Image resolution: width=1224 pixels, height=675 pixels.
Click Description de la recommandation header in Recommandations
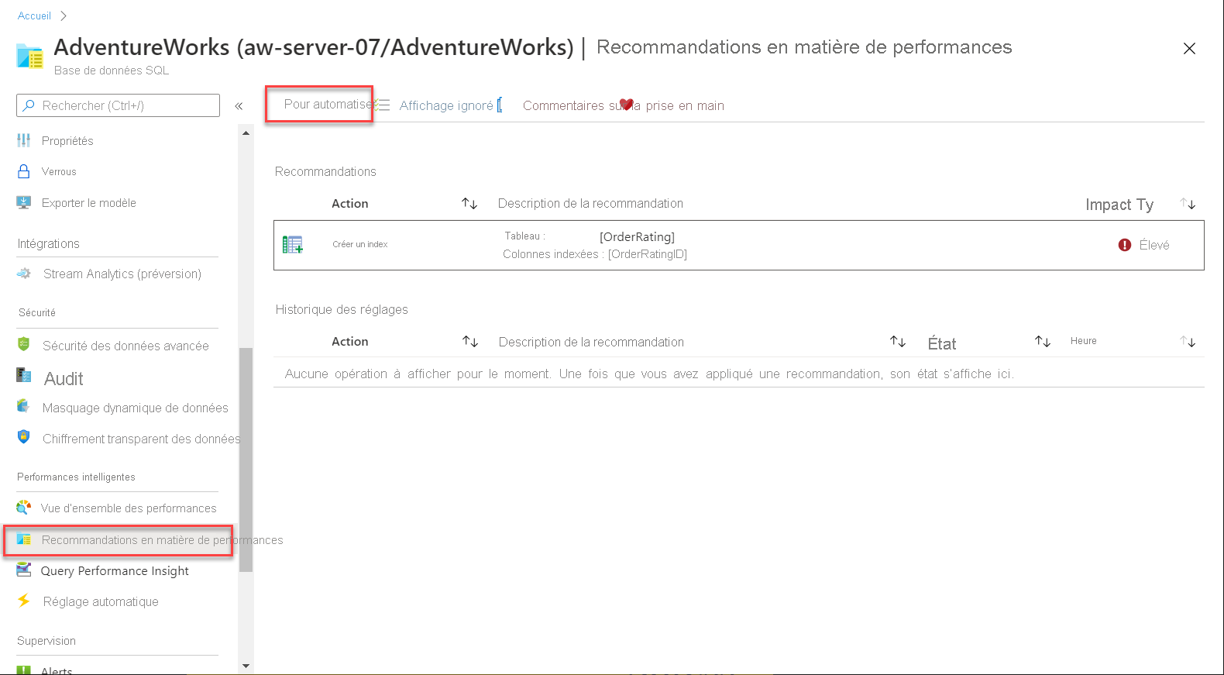coord(590,203)
